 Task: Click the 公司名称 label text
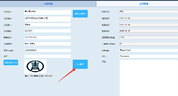[x=8, y=12]
